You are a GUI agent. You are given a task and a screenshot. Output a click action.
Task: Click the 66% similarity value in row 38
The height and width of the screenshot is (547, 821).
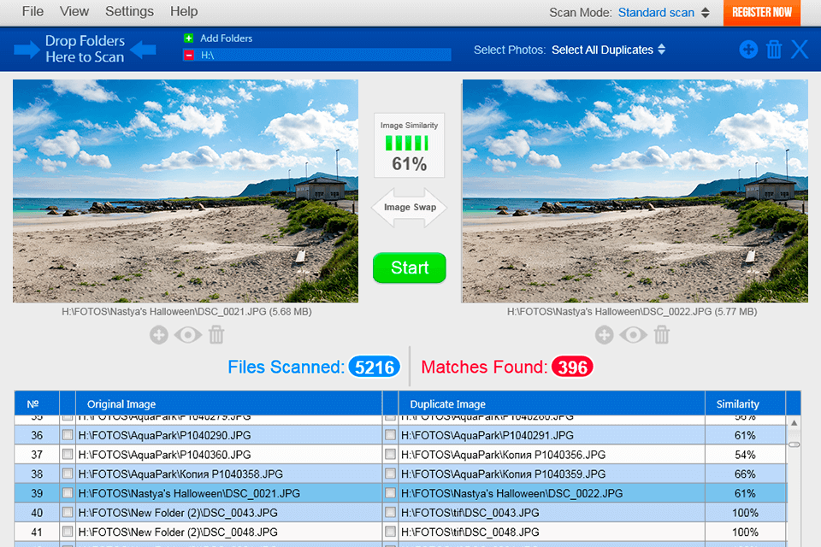[745, 474]
